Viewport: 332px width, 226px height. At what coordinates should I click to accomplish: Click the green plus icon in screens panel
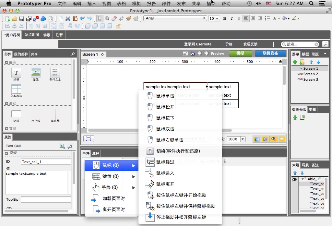tap(295, 62)
